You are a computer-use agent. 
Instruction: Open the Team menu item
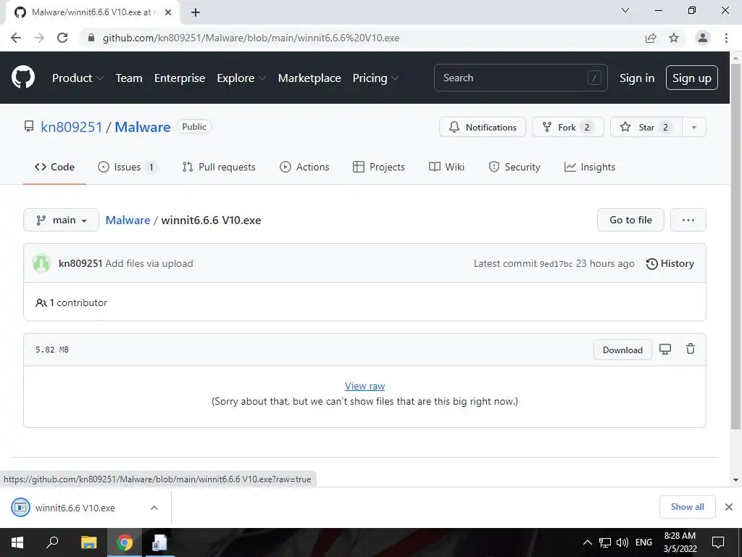tap(129, 78)
